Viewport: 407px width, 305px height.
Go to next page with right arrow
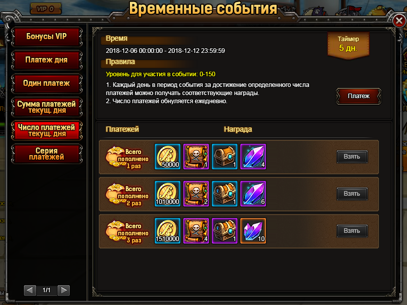pos(64,290)
